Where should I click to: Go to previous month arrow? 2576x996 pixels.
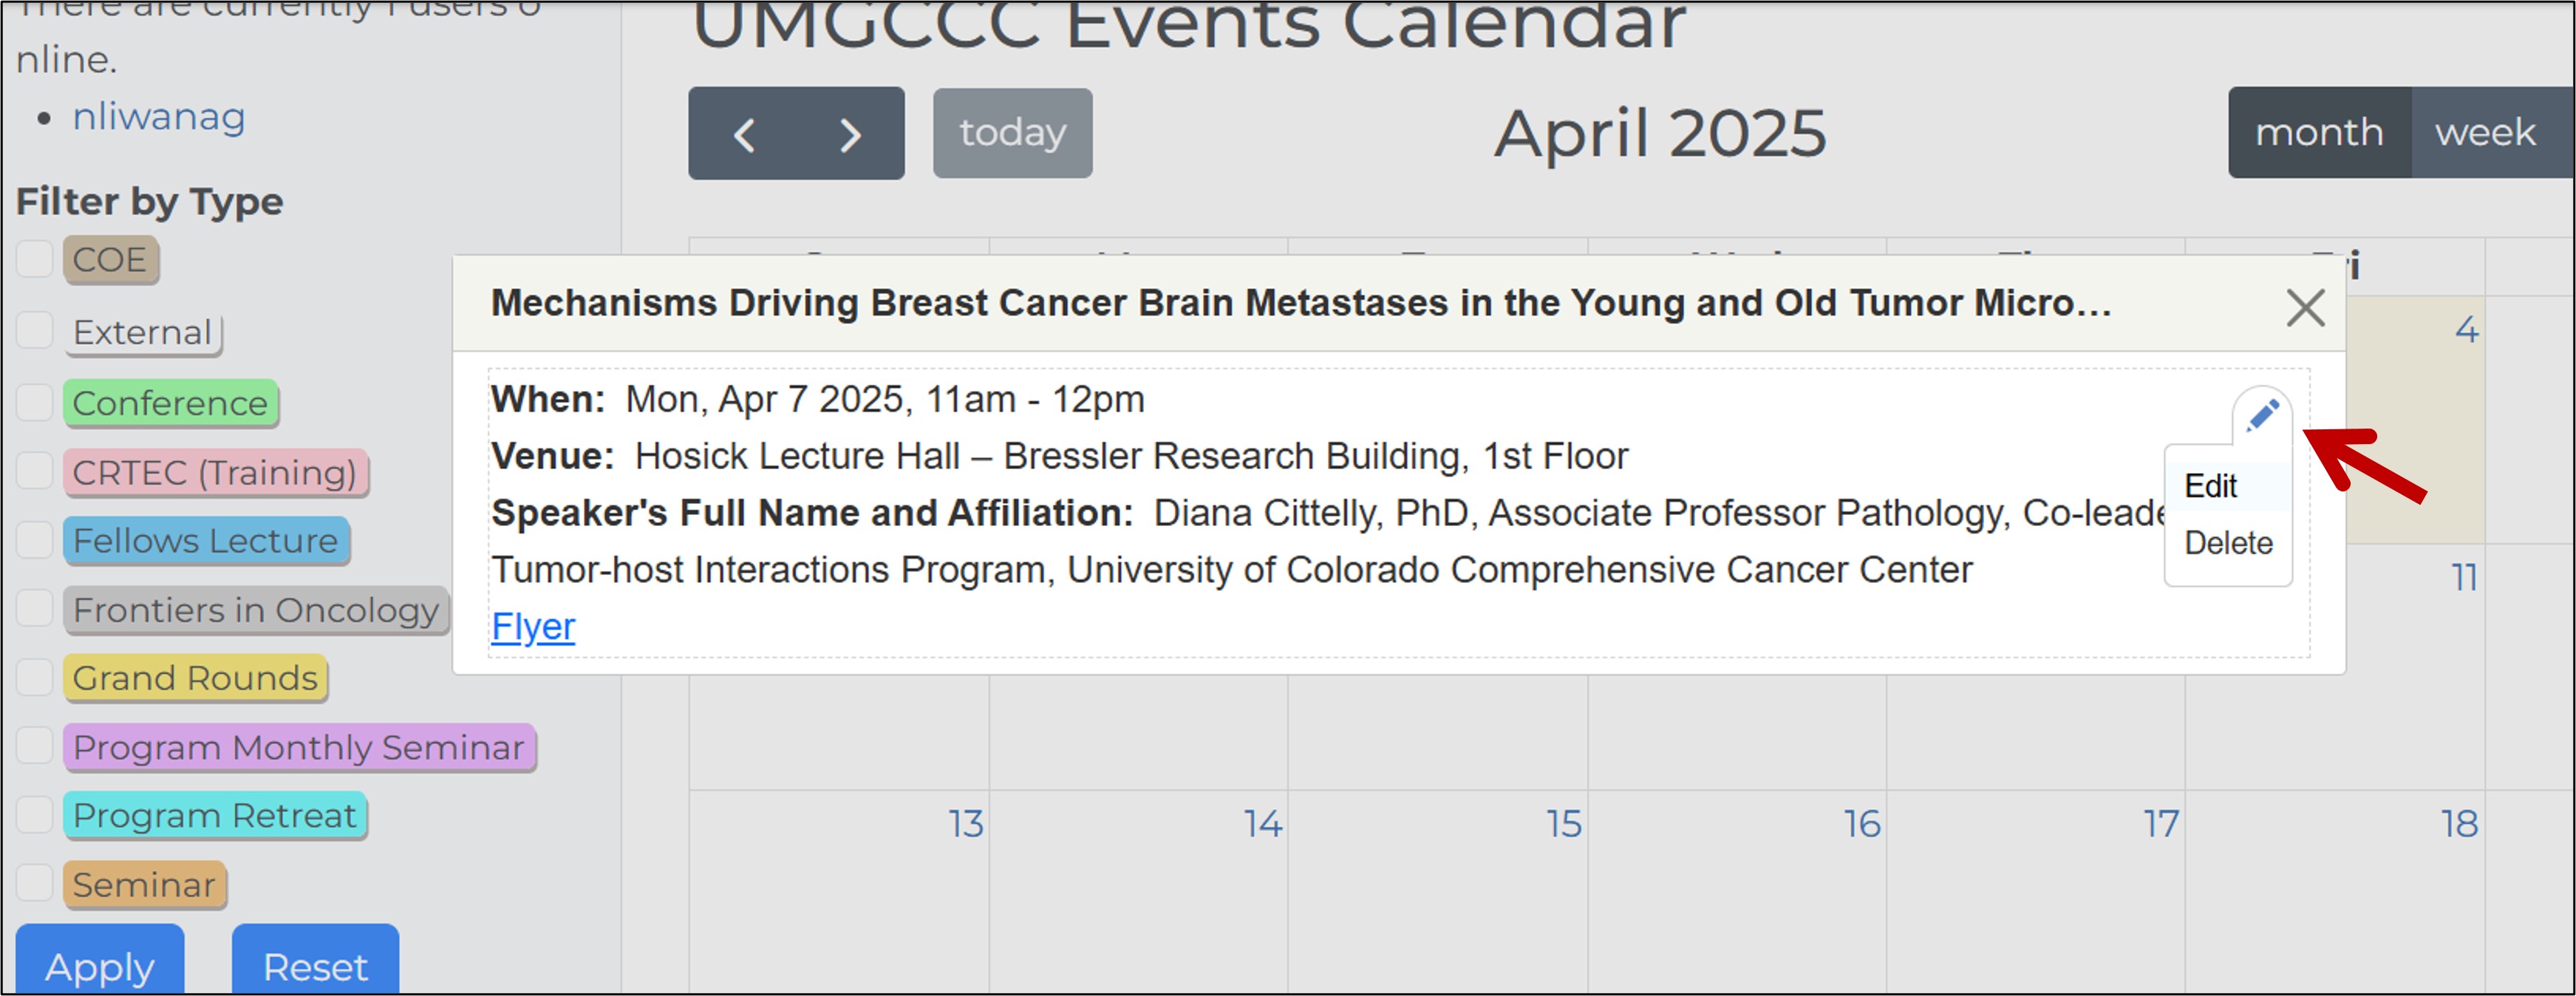pyautogui.click(x=743, y=134)
